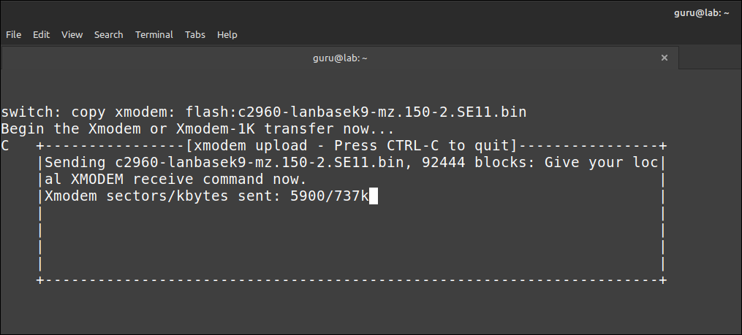Open the Search menu

pos(108,34)
